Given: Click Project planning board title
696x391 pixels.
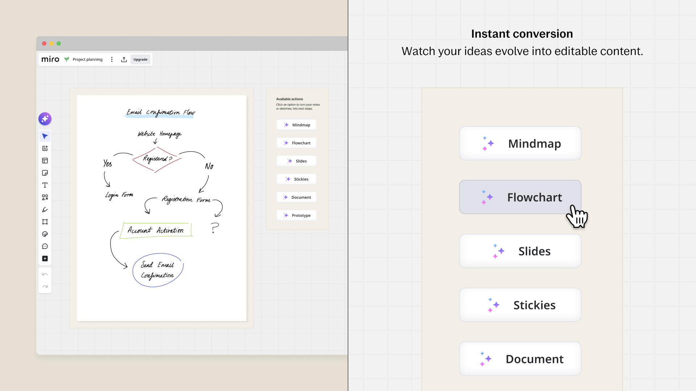Looking at the screenshot, I should [x=87, y=59].
